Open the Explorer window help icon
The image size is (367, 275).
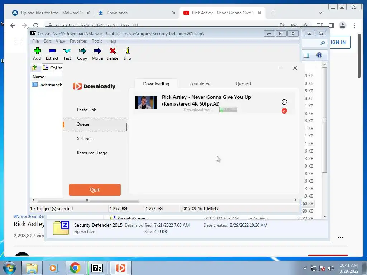(319, 55)
